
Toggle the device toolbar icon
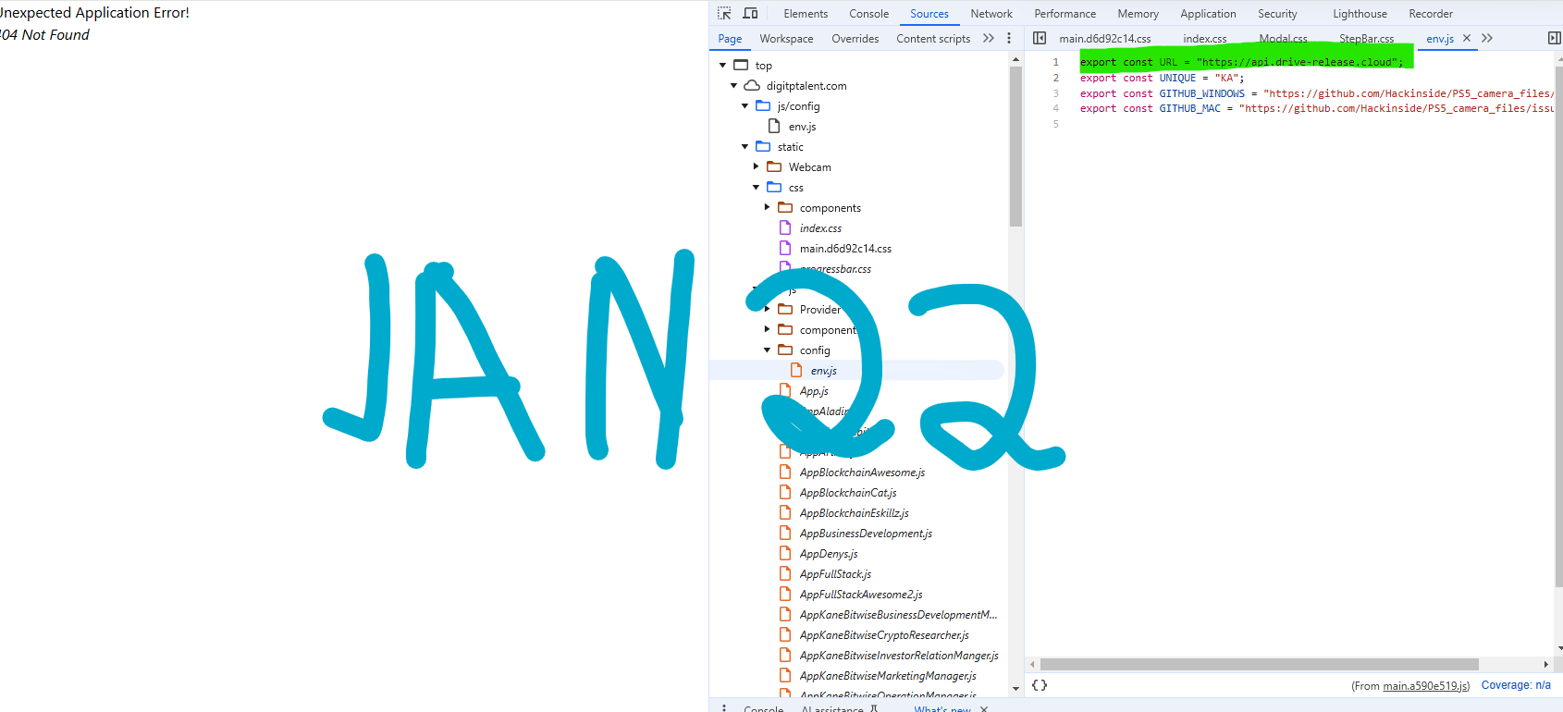750,14
